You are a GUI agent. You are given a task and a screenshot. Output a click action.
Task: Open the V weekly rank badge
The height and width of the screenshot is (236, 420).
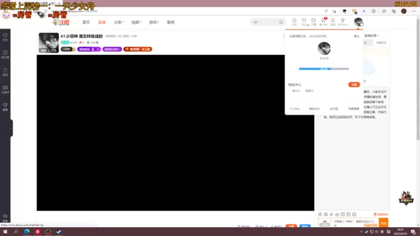68,49
